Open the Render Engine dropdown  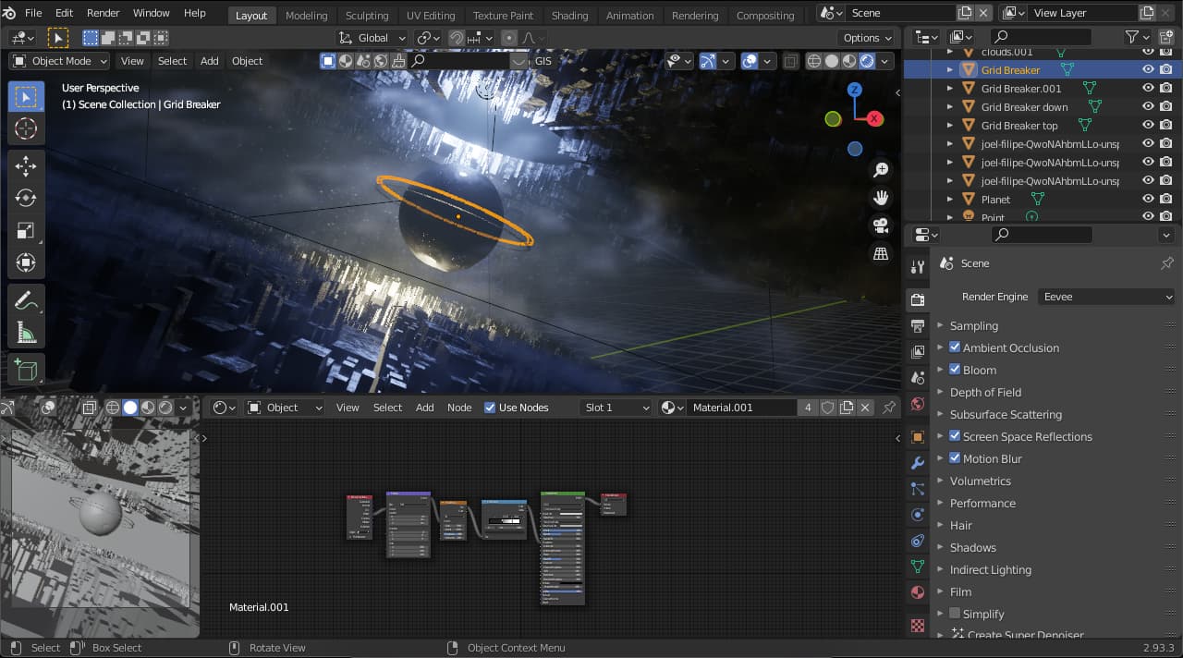coord(1106,296)
